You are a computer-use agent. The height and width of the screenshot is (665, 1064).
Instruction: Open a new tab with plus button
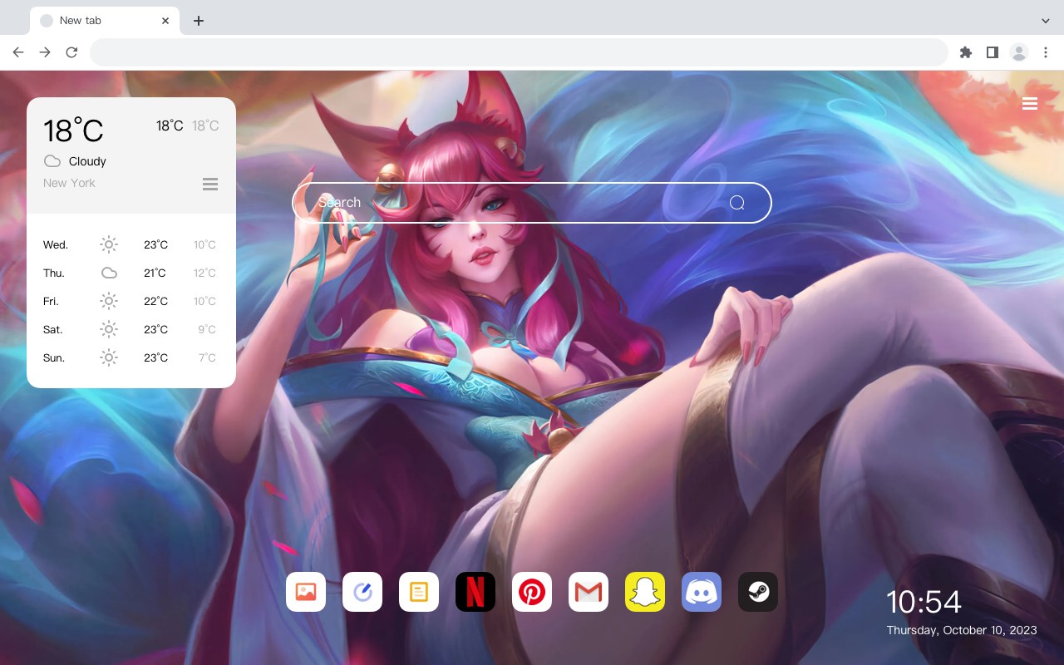point(198,21)
